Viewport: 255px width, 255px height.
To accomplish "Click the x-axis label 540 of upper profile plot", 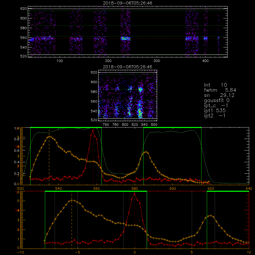I will click(59, 188).
